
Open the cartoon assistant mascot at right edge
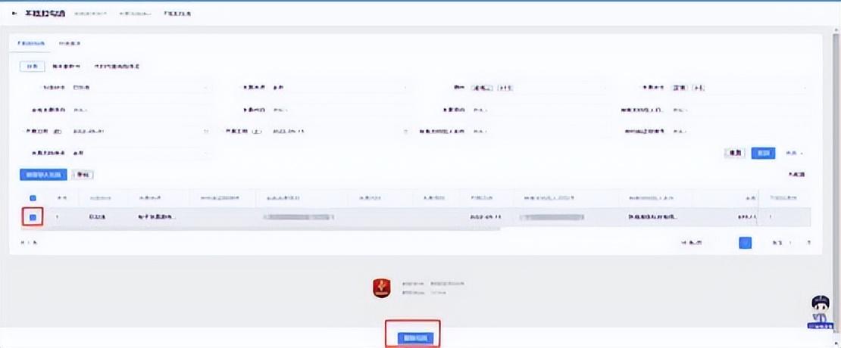[821, 312]
